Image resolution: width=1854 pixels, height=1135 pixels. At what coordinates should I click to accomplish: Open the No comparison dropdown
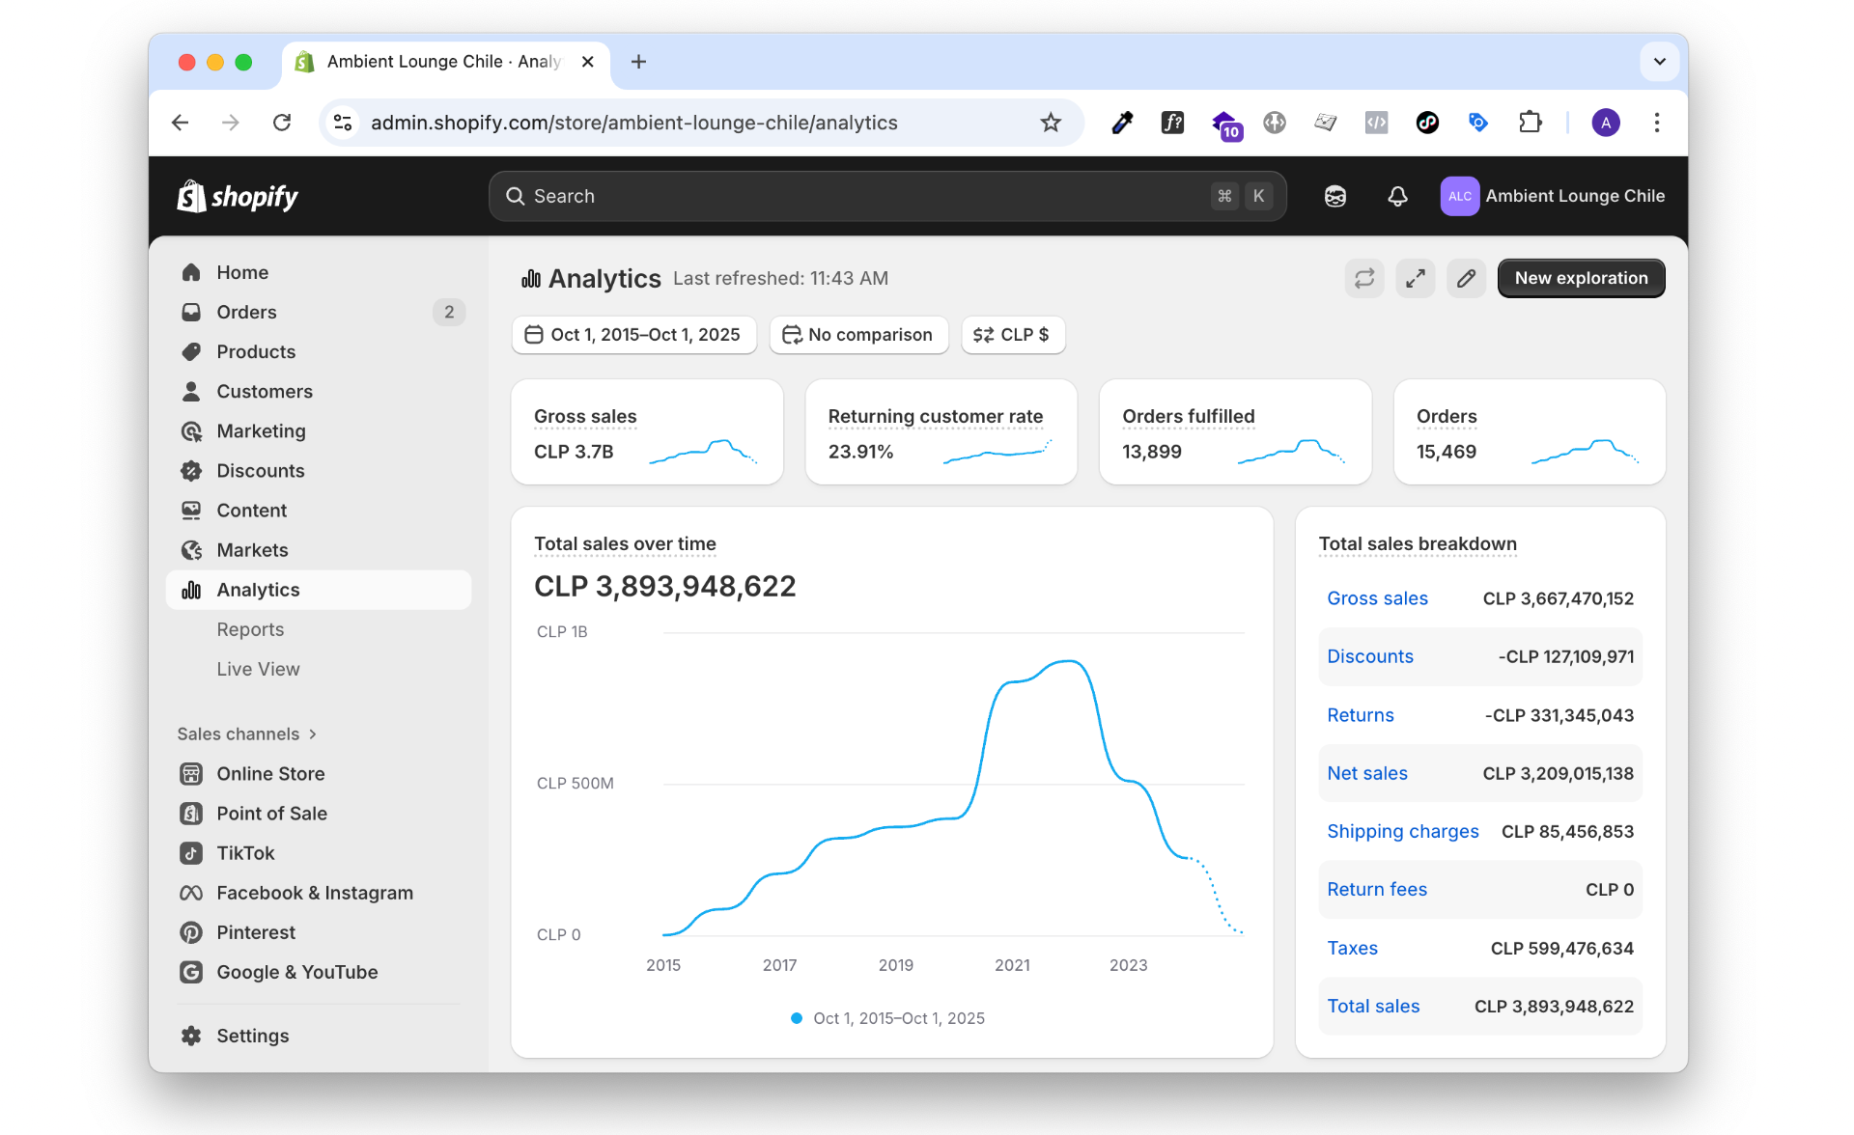pyautogui.click(x=858, y=335)
